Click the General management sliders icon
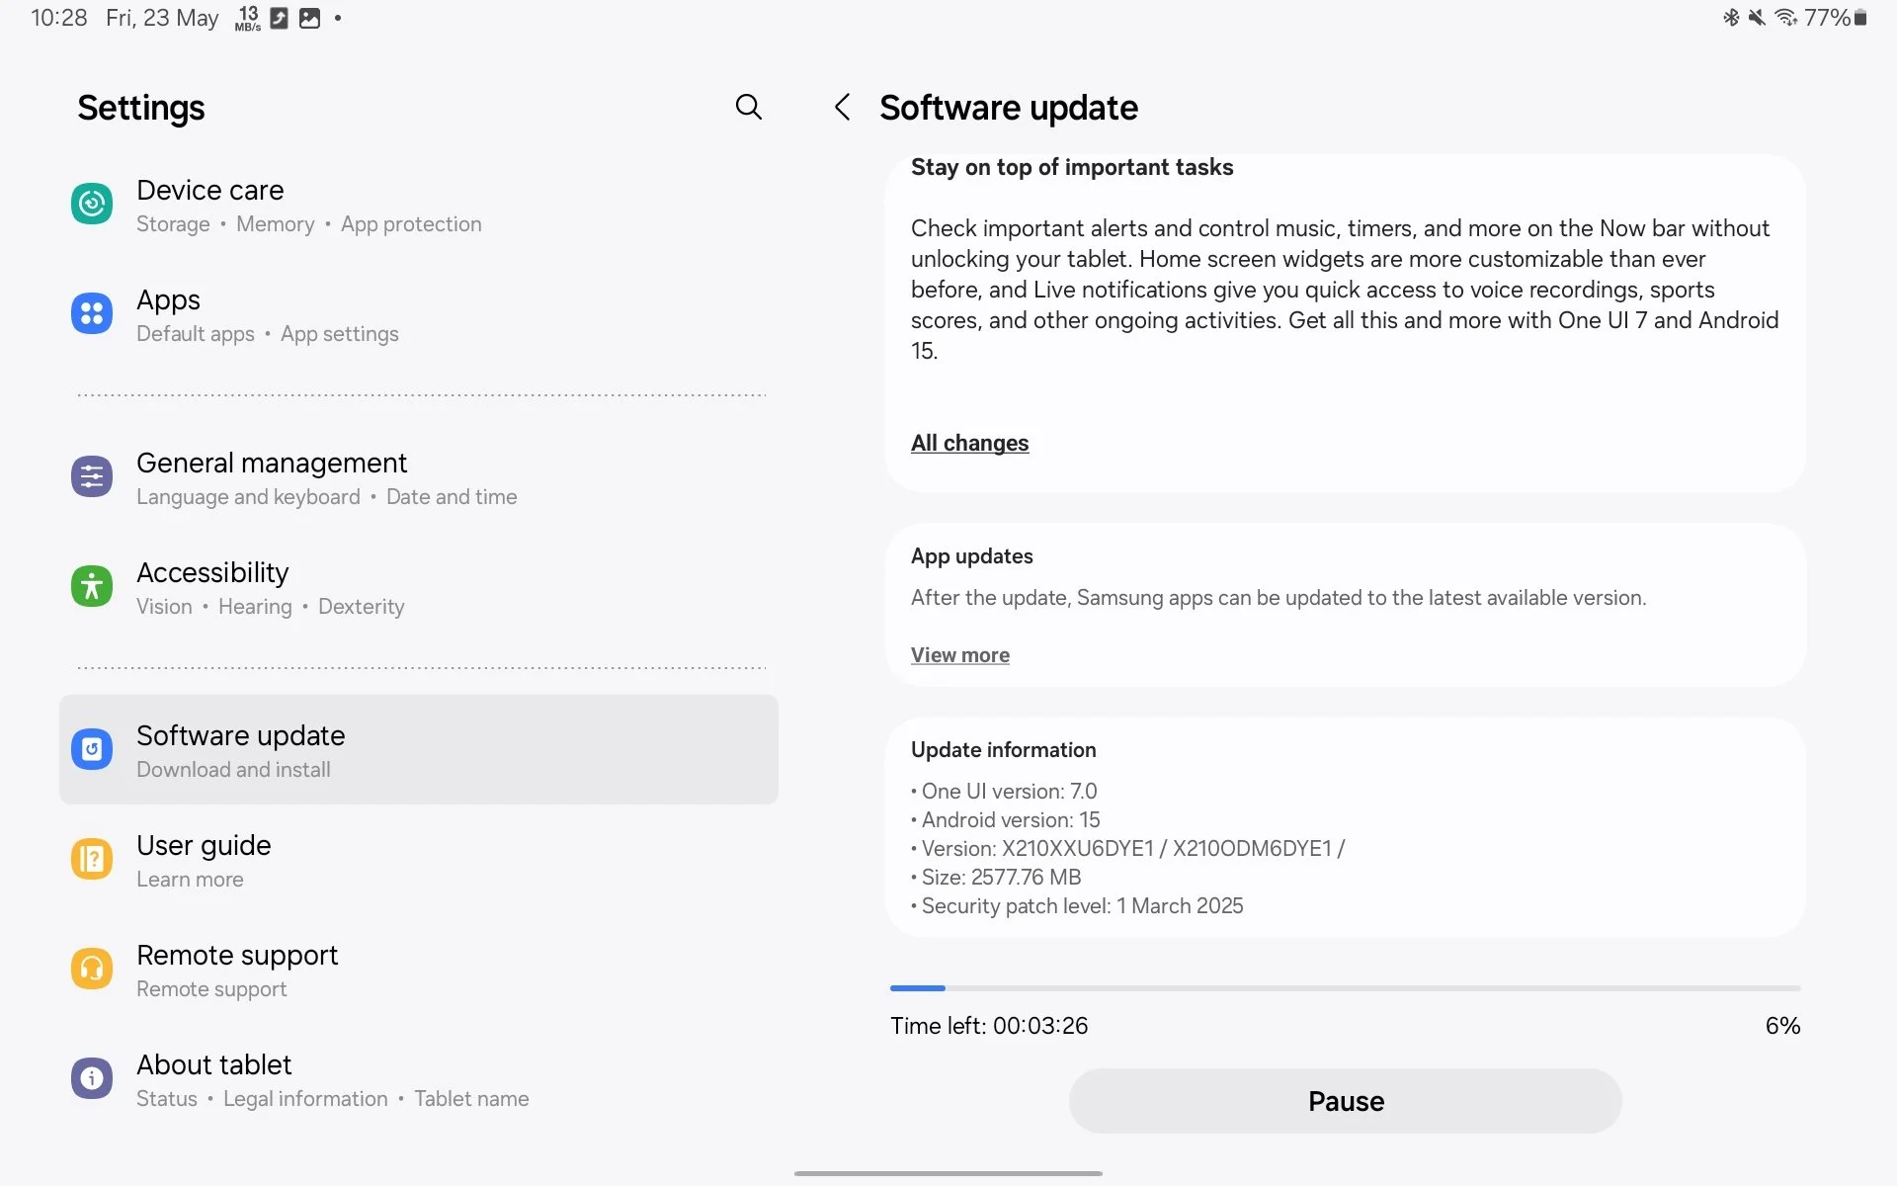This screenshot has height=1186, width=1897. [x=91, y=476]
